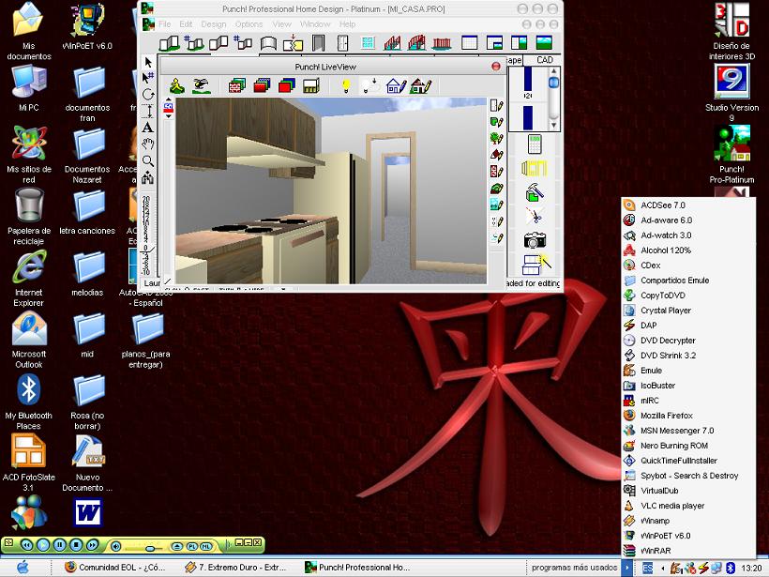Click the Winamp stop button
The image size is (769, 577).
76,544
